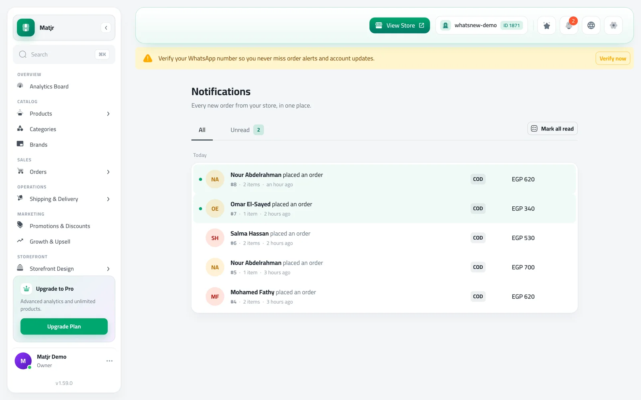Click the "an hour ago" timestamp
641x400 pixels.
pyautogui.click(x=280, y=185)
